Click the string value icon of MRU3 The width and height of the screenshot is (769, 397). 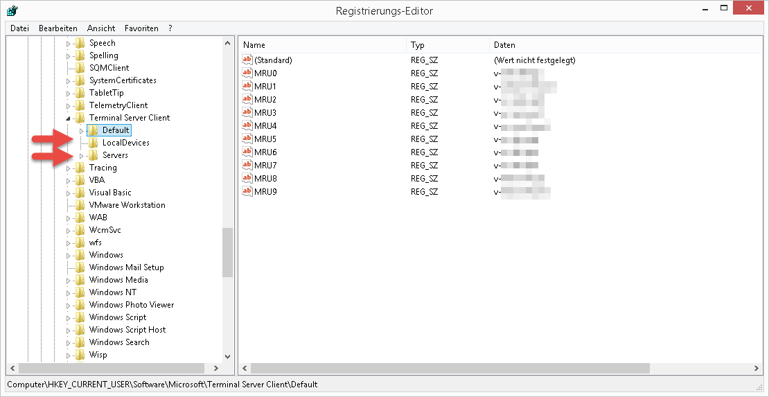(x=247, y=112)
